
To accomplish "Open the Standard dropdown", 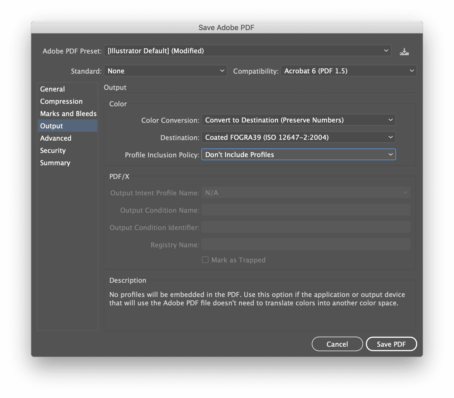I will click(165, 71).
